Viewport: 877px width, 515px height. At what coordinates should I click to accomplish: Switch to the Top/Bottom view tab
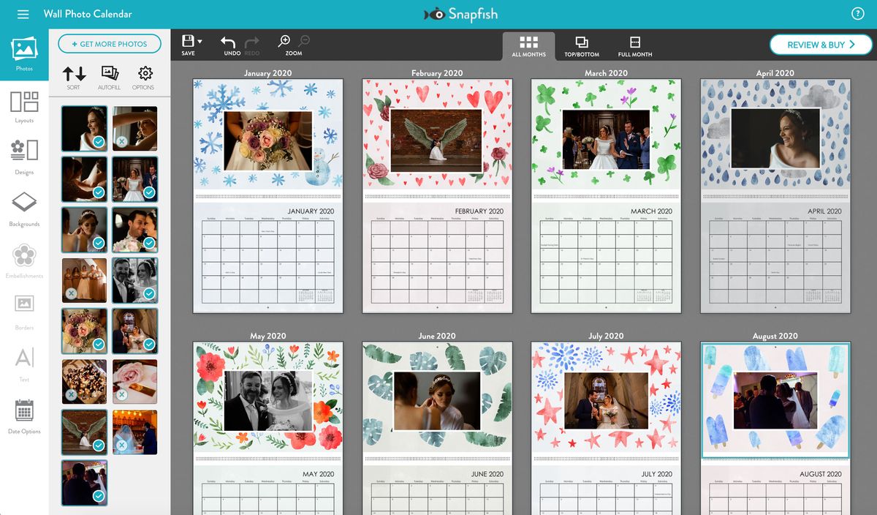click(x=582, y=45)
